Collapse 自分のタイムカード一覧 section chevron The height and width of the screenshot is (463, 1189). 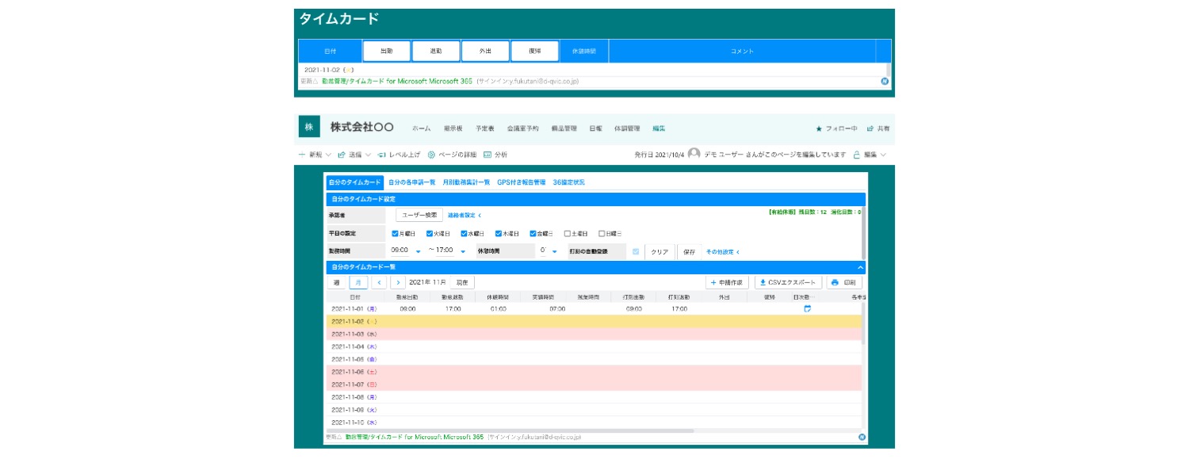(x=860, y=267)
